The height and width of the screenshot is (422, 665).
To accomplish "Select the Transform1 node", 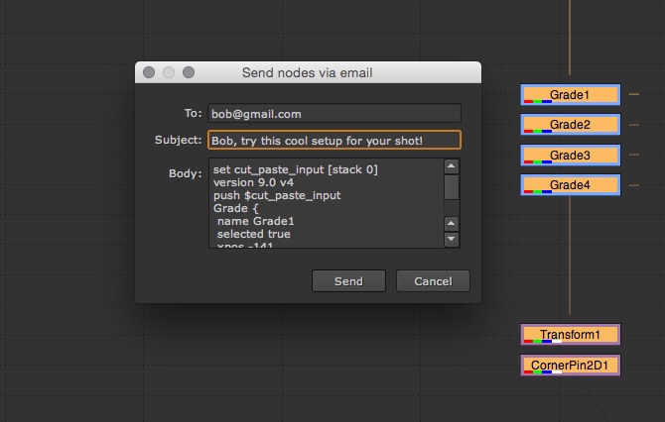I will click(x=570, y=335).
